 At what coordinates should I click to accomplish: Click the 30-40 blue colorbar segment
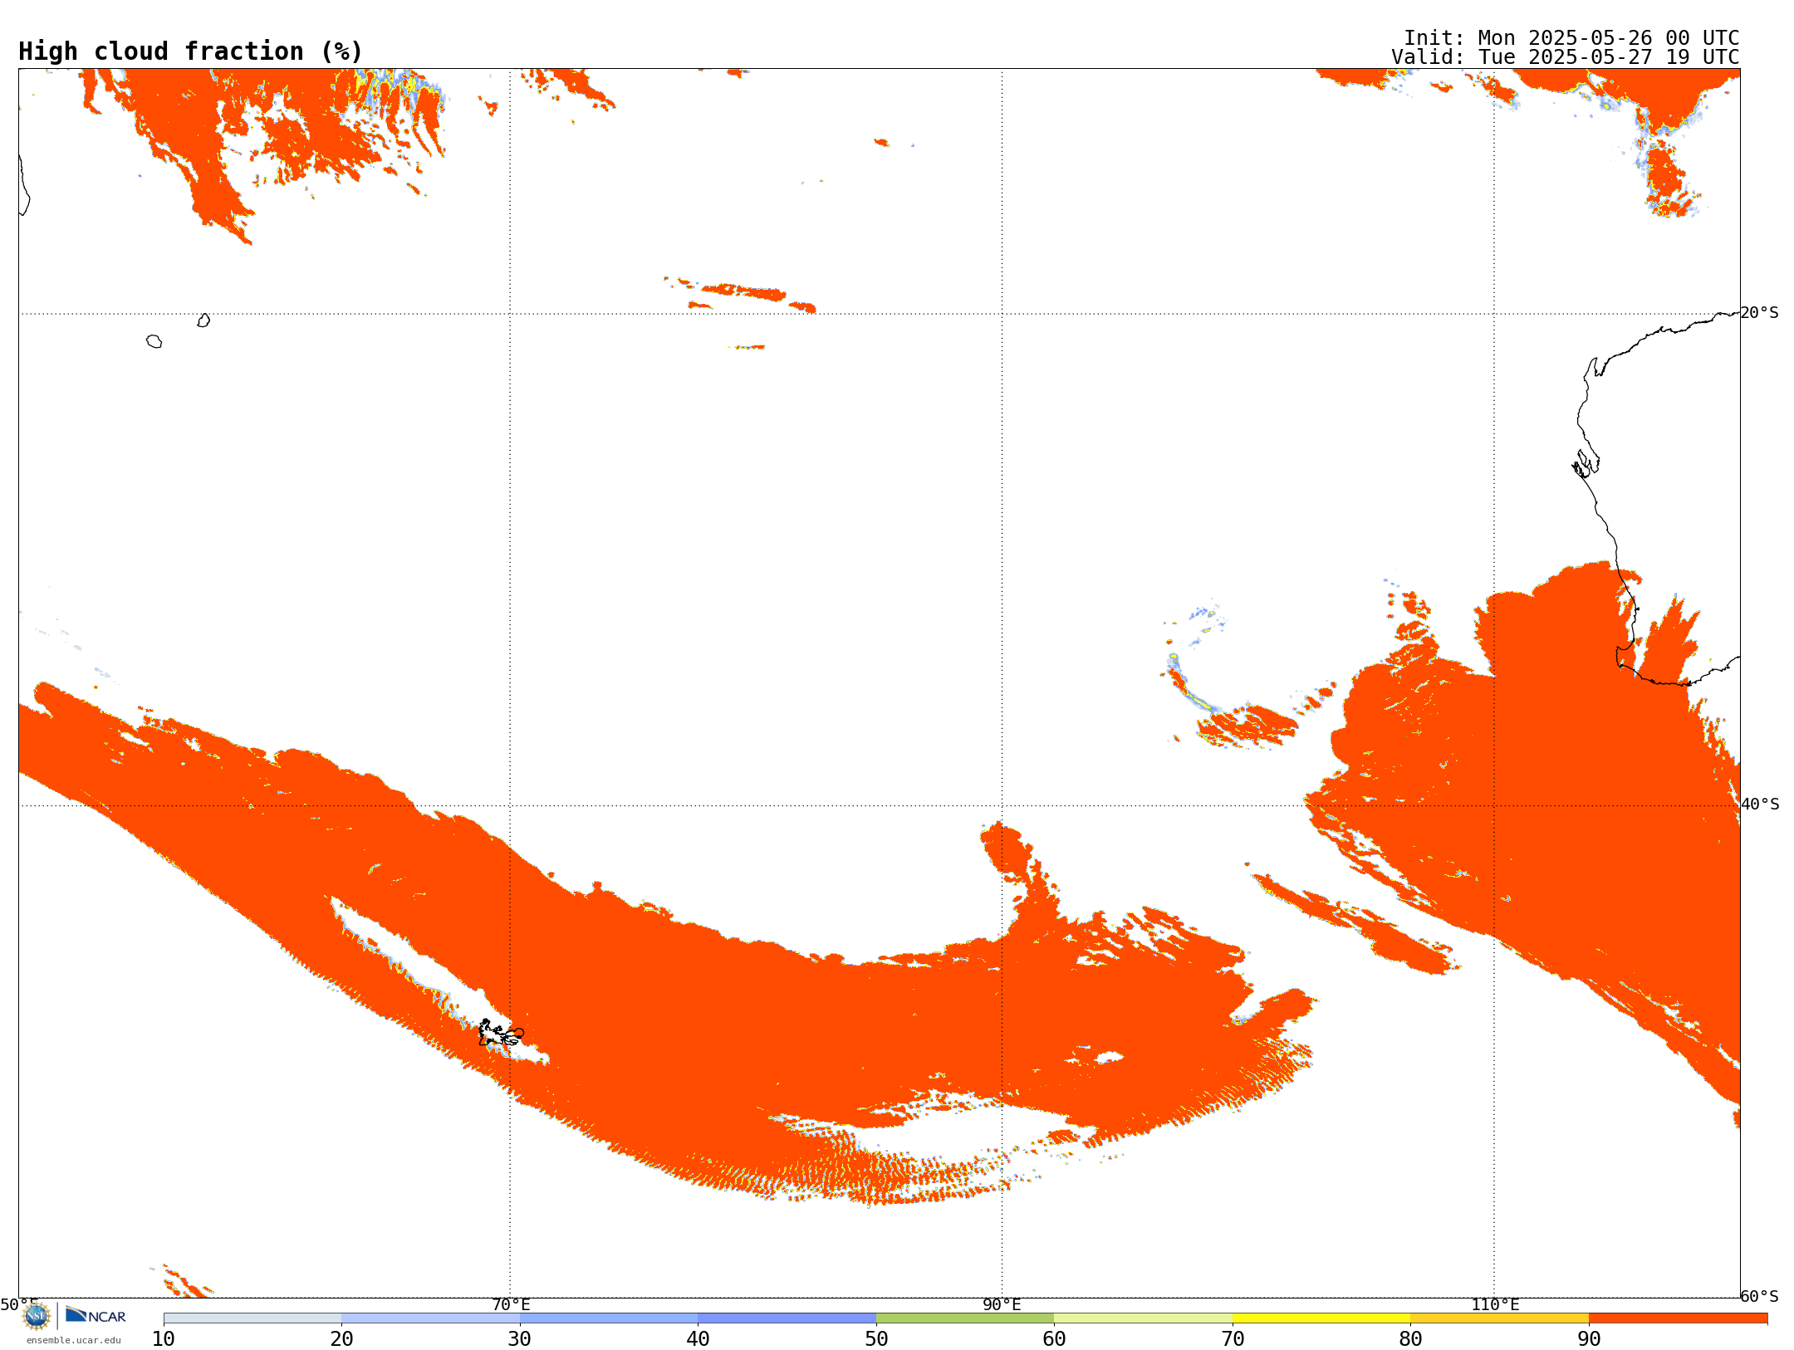click(x=609, y=1318)
